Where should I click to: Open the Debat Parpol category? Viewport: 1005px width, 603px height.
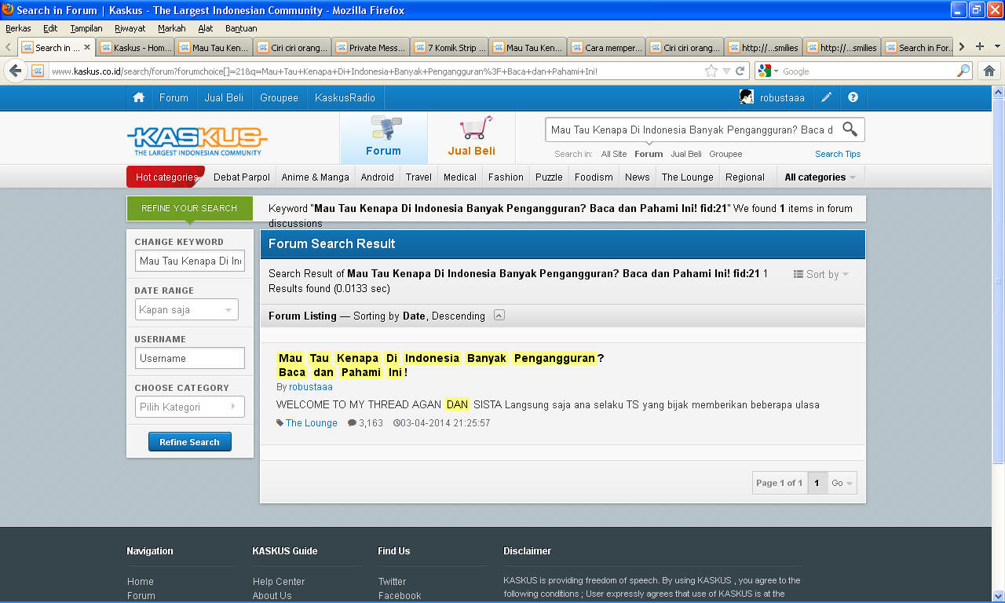point(242,177)
